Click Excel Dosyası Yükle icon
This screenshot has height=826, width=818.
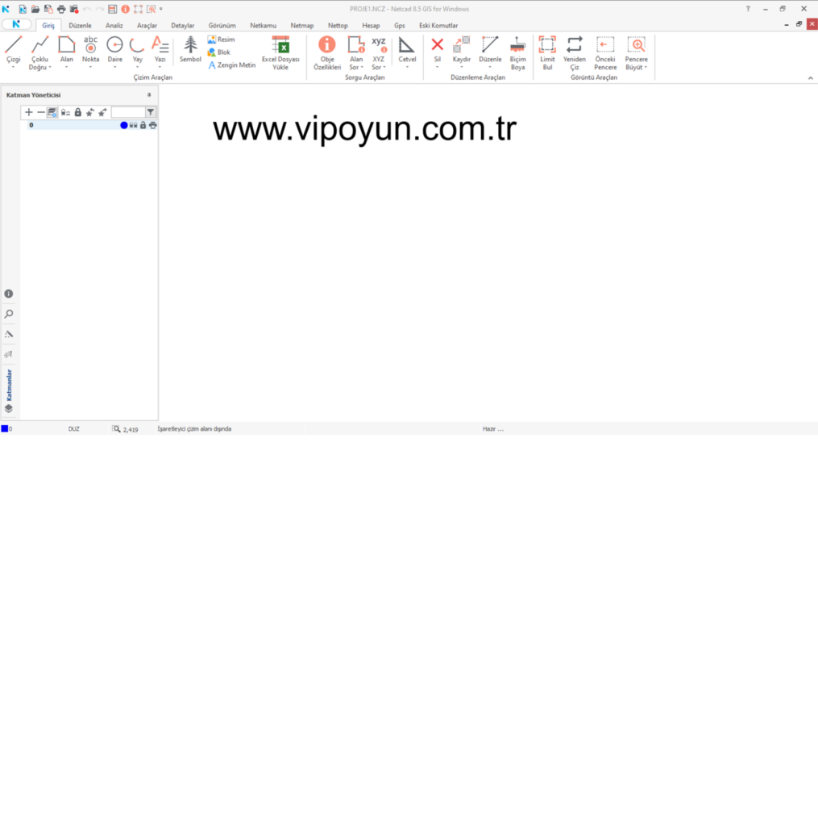coord(280,45)
